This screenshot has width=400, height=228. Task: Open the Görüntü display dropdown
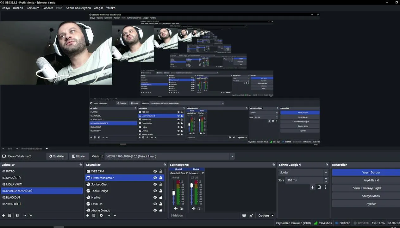point(170,156)
